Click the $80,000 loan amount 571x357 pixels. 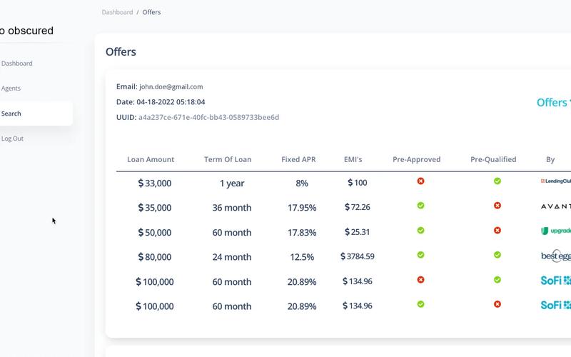point(154,257)
